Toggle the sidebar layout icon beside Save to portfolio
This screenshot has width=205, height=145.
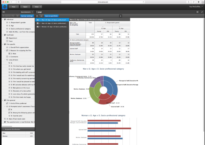[x=37, y=16]
